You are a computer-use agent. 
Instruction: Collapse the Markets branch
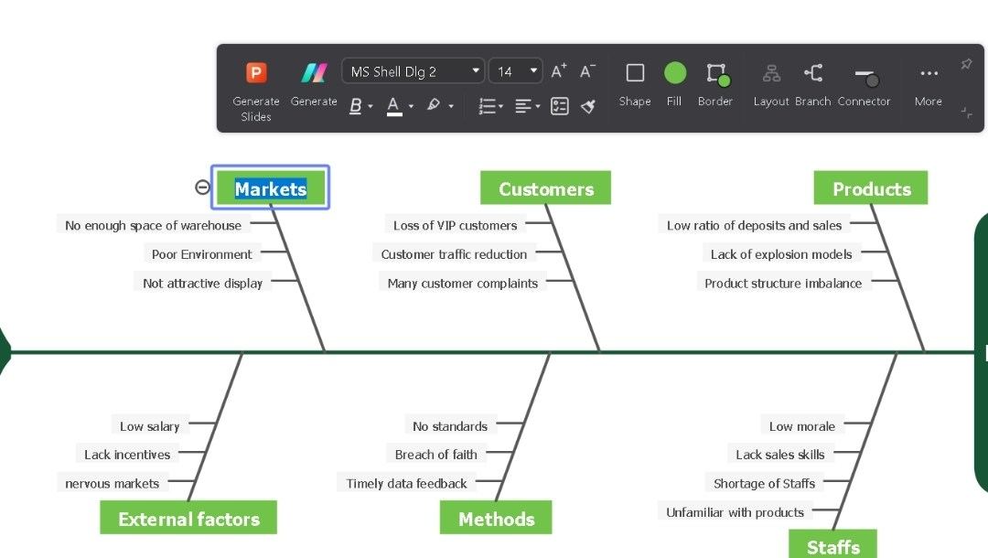203,187
